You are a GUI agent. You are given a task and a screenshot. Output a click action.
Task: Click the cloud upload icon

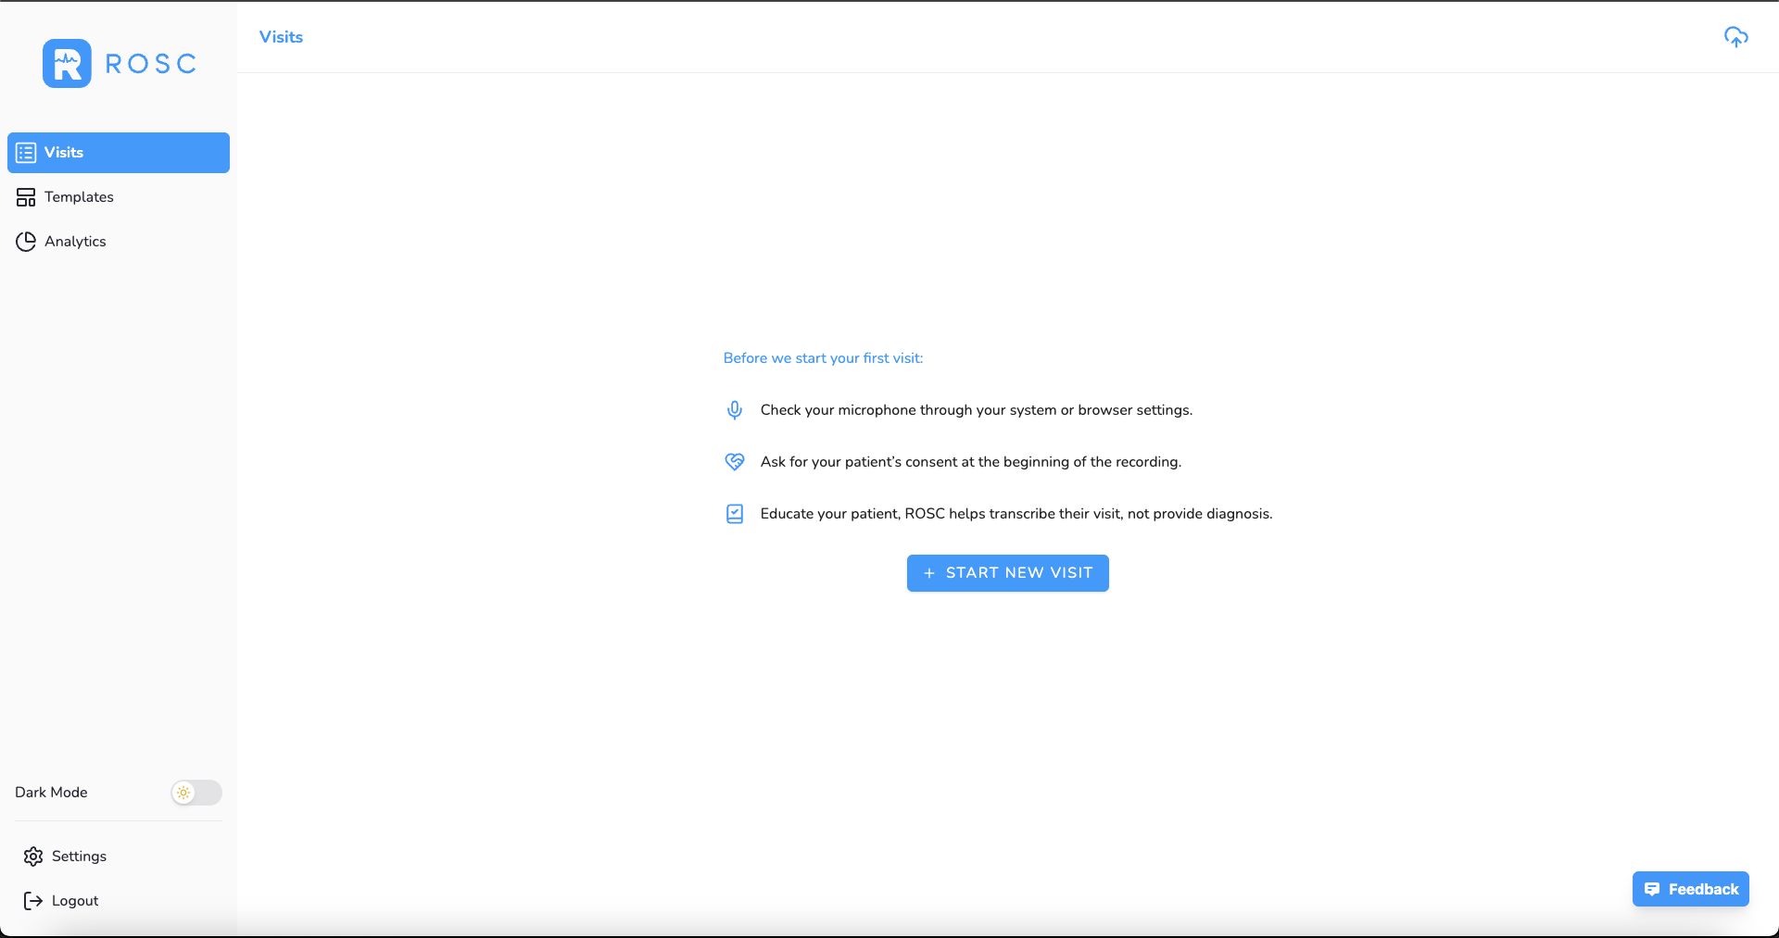click(x=1735, y=37)
